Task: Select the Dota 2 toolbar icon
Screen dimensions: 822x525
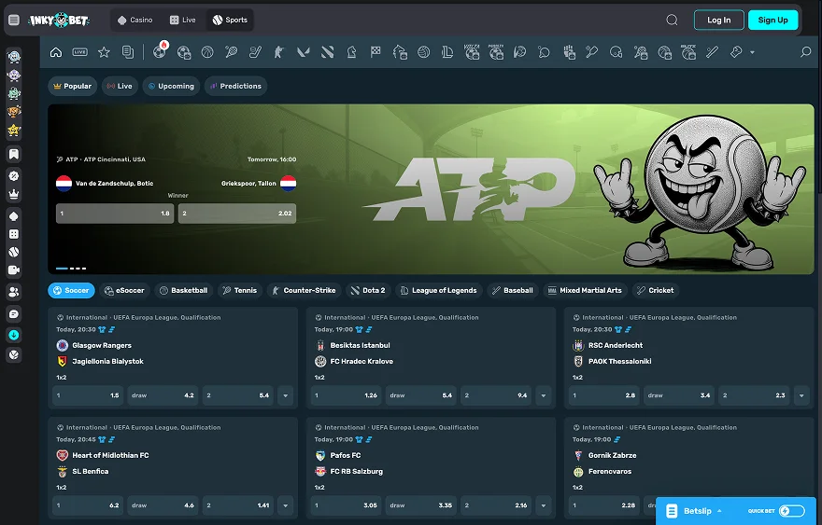Action: pyautogui.click(x=327, y=52)
